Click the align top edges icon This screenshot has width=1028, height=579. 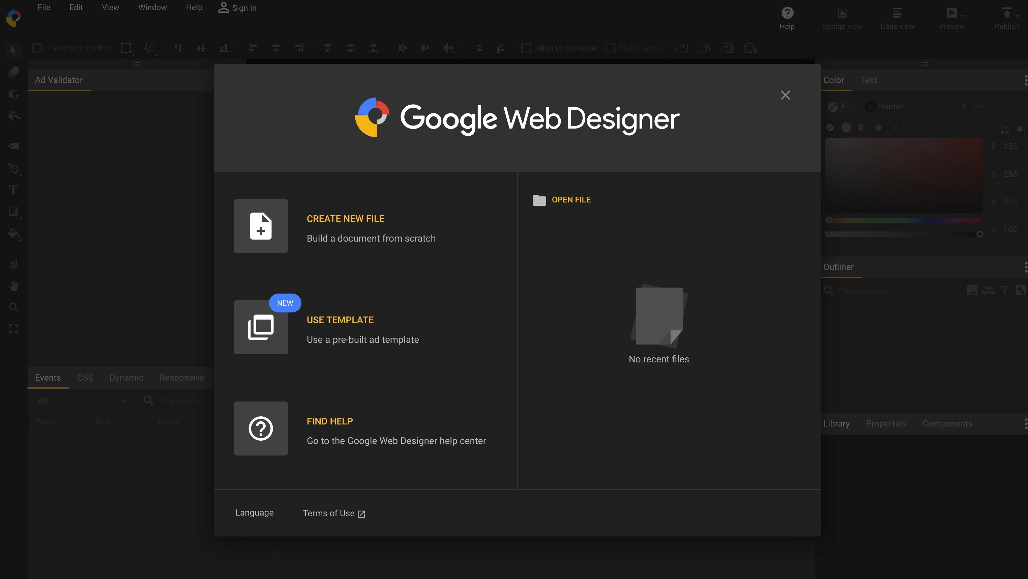coord(178,48)
